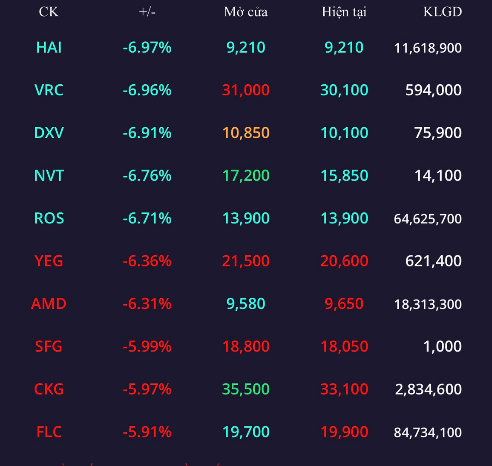This screenshot has height=466, width=492.
Task: Select the AMD stock symbol
Action: [x=49, y=304]
